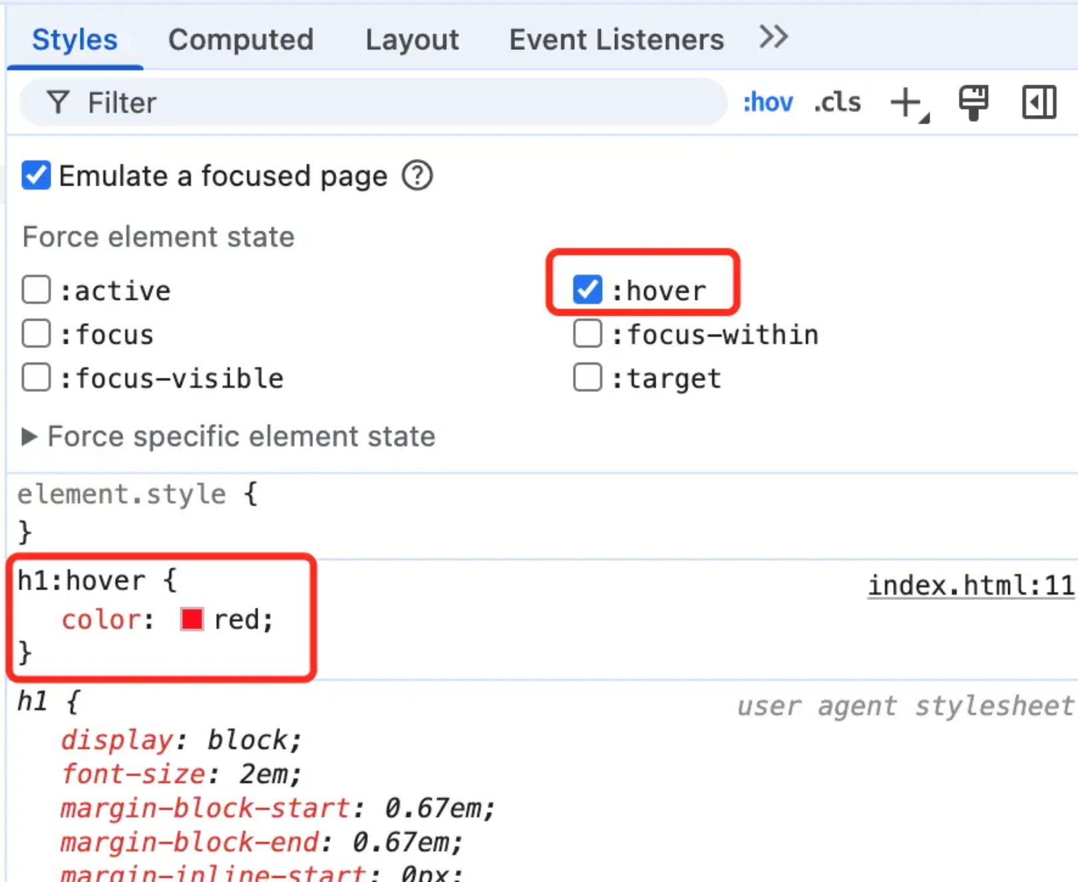This screenshot has height=882, width=1078.
Task: Enable the :focus element state
Action: point(36,334)
